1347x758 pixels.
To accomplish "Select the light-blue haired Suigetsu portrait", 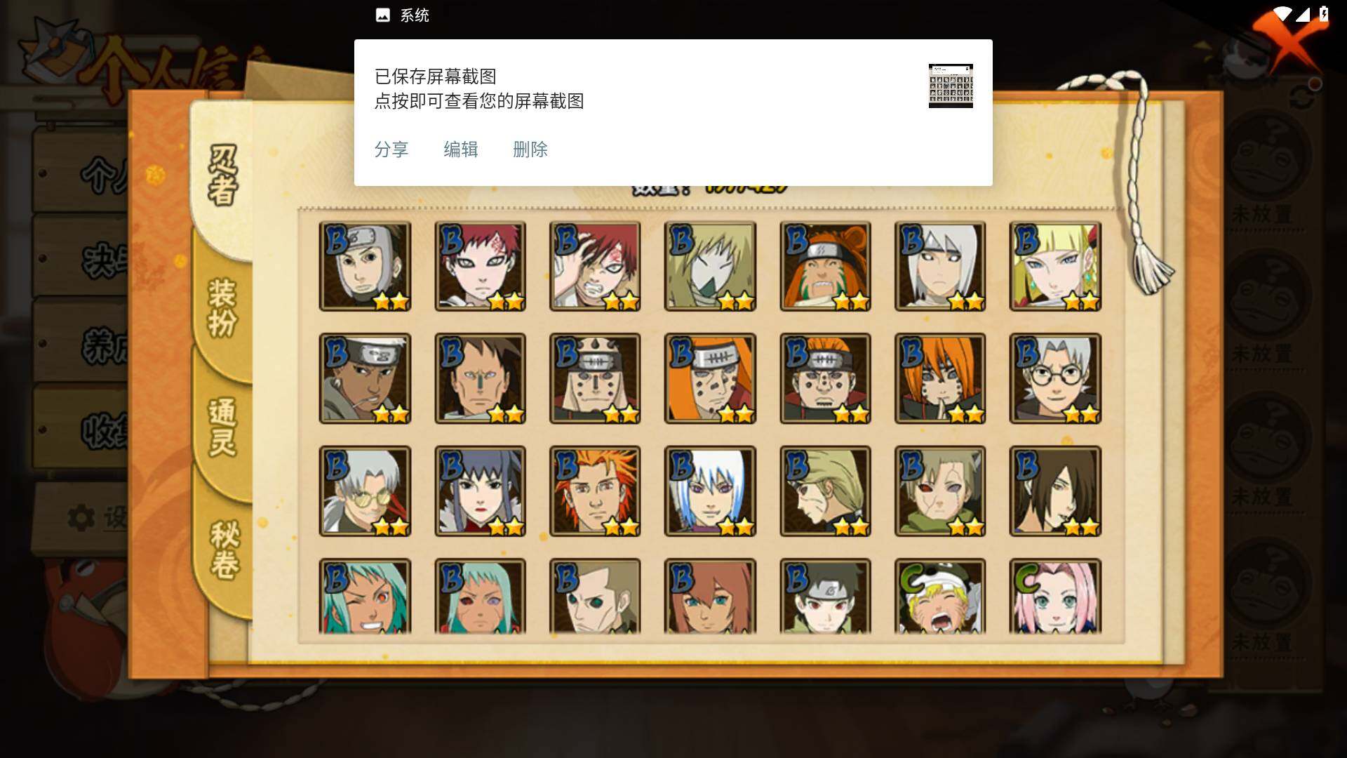I will tap(710, 491).
